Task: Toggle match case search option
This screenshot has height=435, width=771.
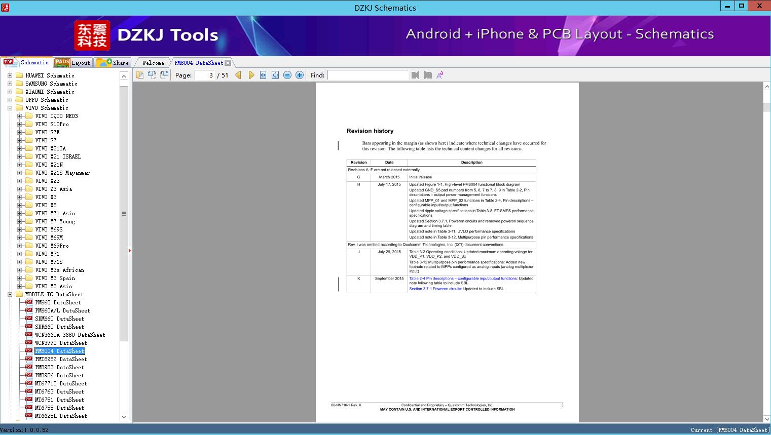Action: [x=440, y=75]
